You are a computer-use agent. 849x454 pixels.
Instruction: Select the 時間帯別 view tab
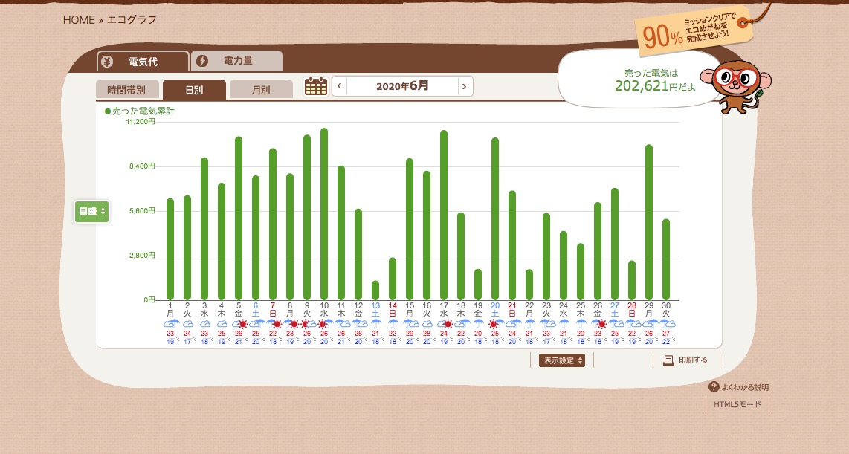[126, 90]
